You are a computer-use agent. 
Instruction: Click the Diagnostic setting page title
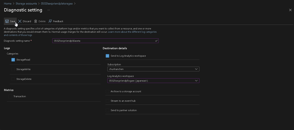tap(23, 10)
